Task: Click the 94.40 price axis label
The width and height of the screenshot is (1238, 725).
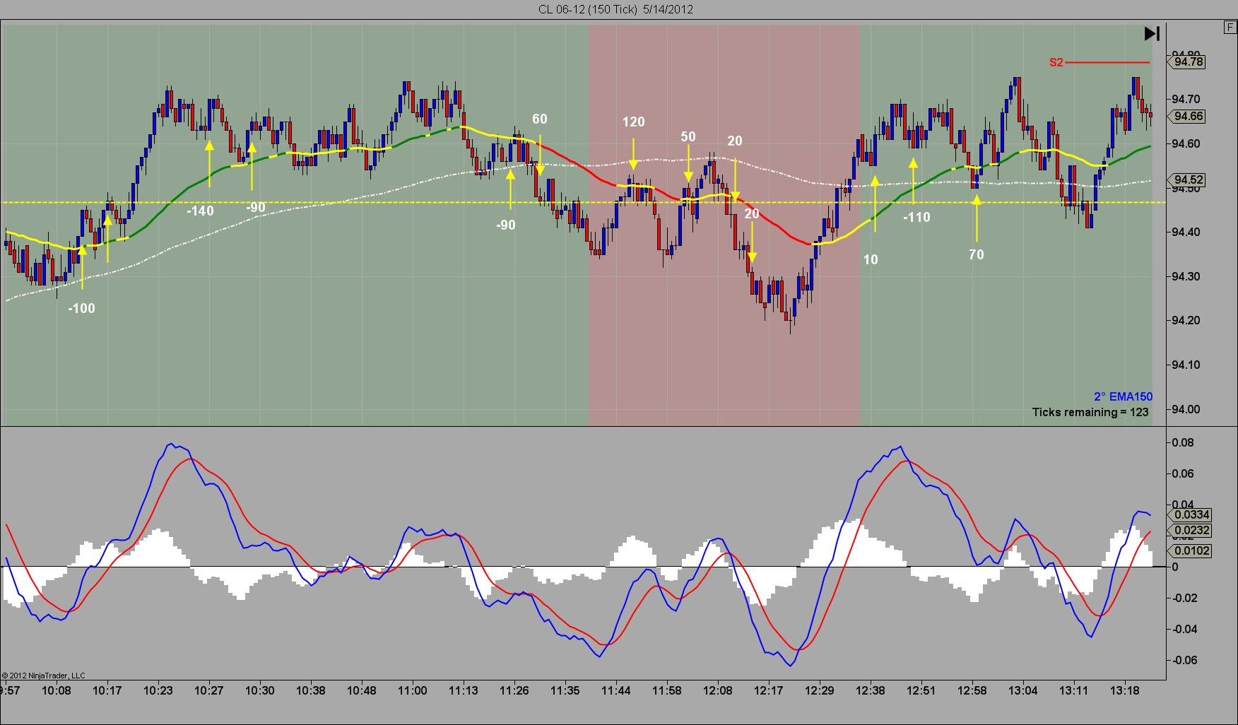Action: click(1185, 232)
